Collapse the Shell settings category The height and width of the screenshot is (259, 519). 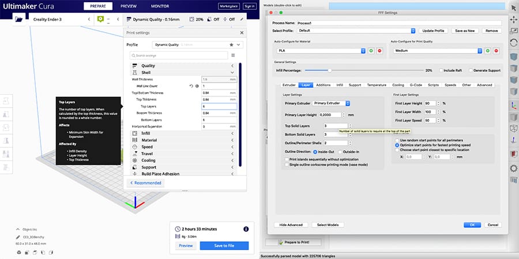(184, 73)
